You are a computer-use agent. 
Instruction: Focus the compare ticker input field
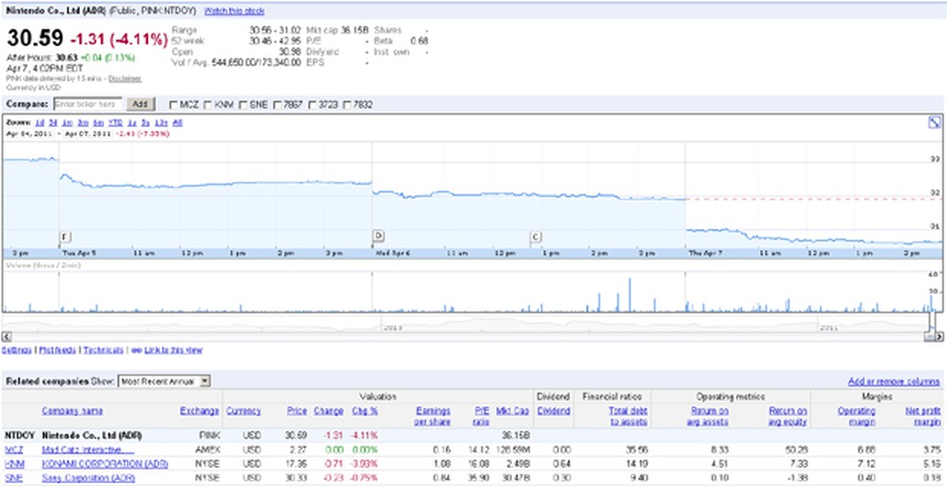point(88,104)
